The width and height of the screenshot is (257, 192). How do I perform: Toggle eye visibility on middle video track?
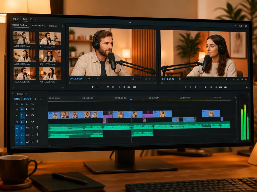tap(33, 115)
